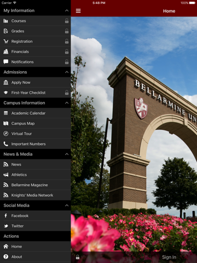Tap the Bellarmine arch home photo
197x263 pixels.
point(134,134)
